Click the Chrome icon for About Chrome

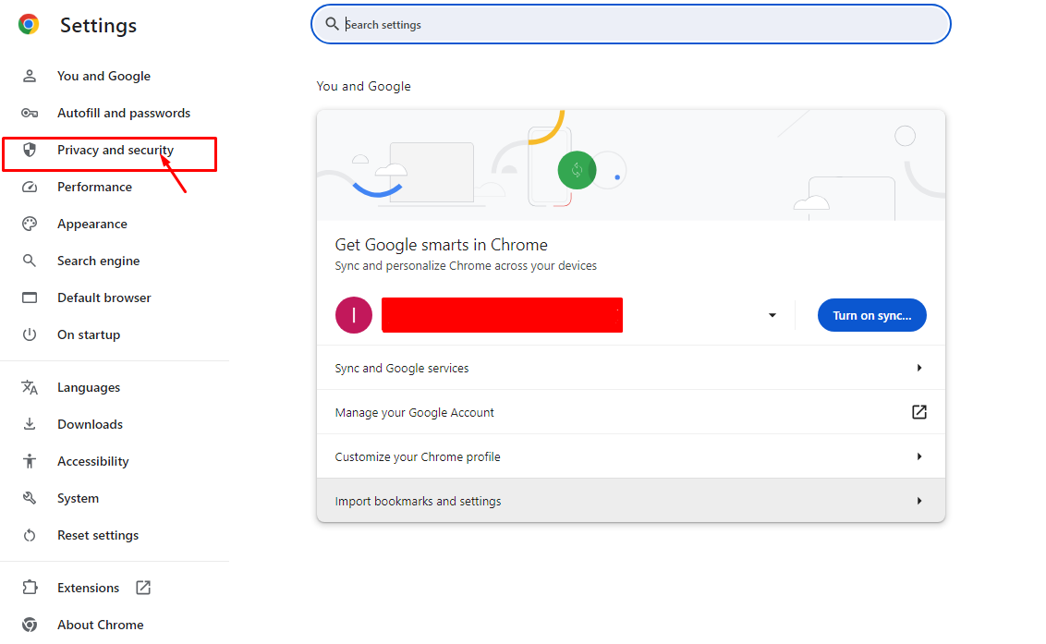click(x=30, y=625)
